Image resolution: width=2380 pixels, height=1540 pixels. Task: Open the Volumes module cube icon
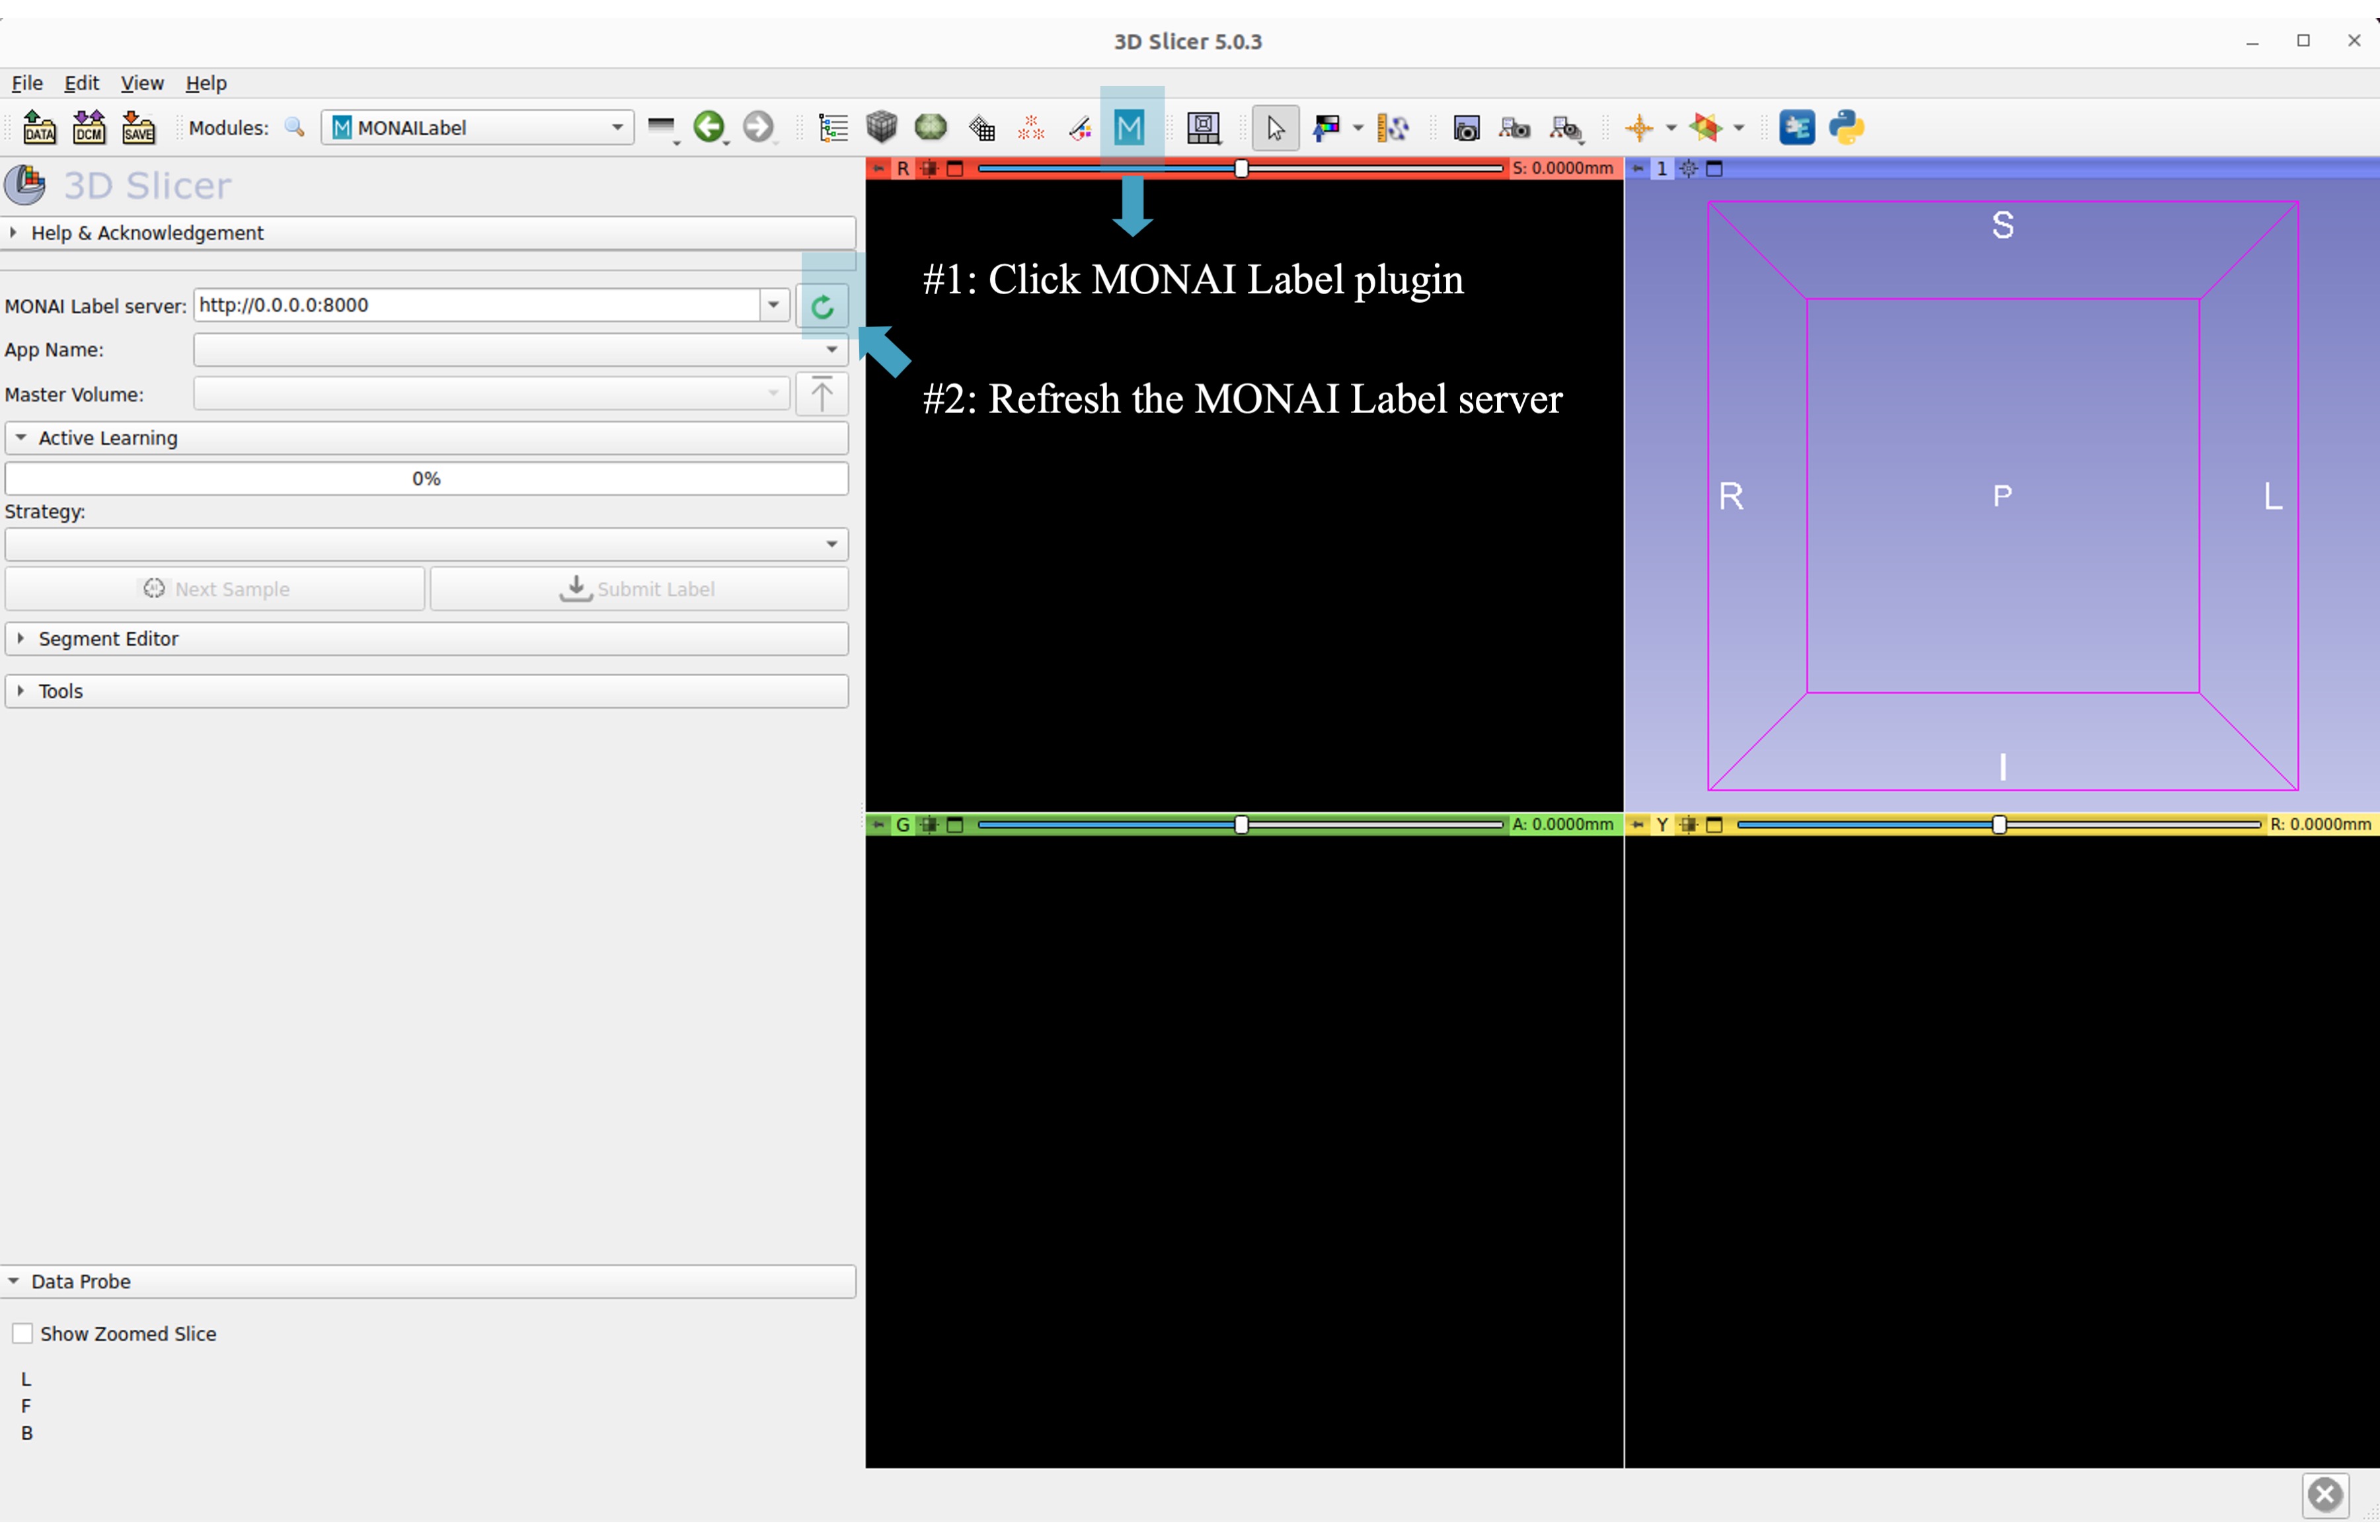(x=882, y=127)
